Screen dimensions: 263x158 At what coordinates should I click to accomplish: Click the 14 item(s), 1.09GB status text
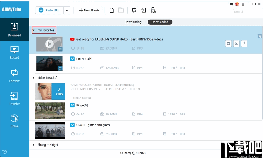click(x=133, y=153)
